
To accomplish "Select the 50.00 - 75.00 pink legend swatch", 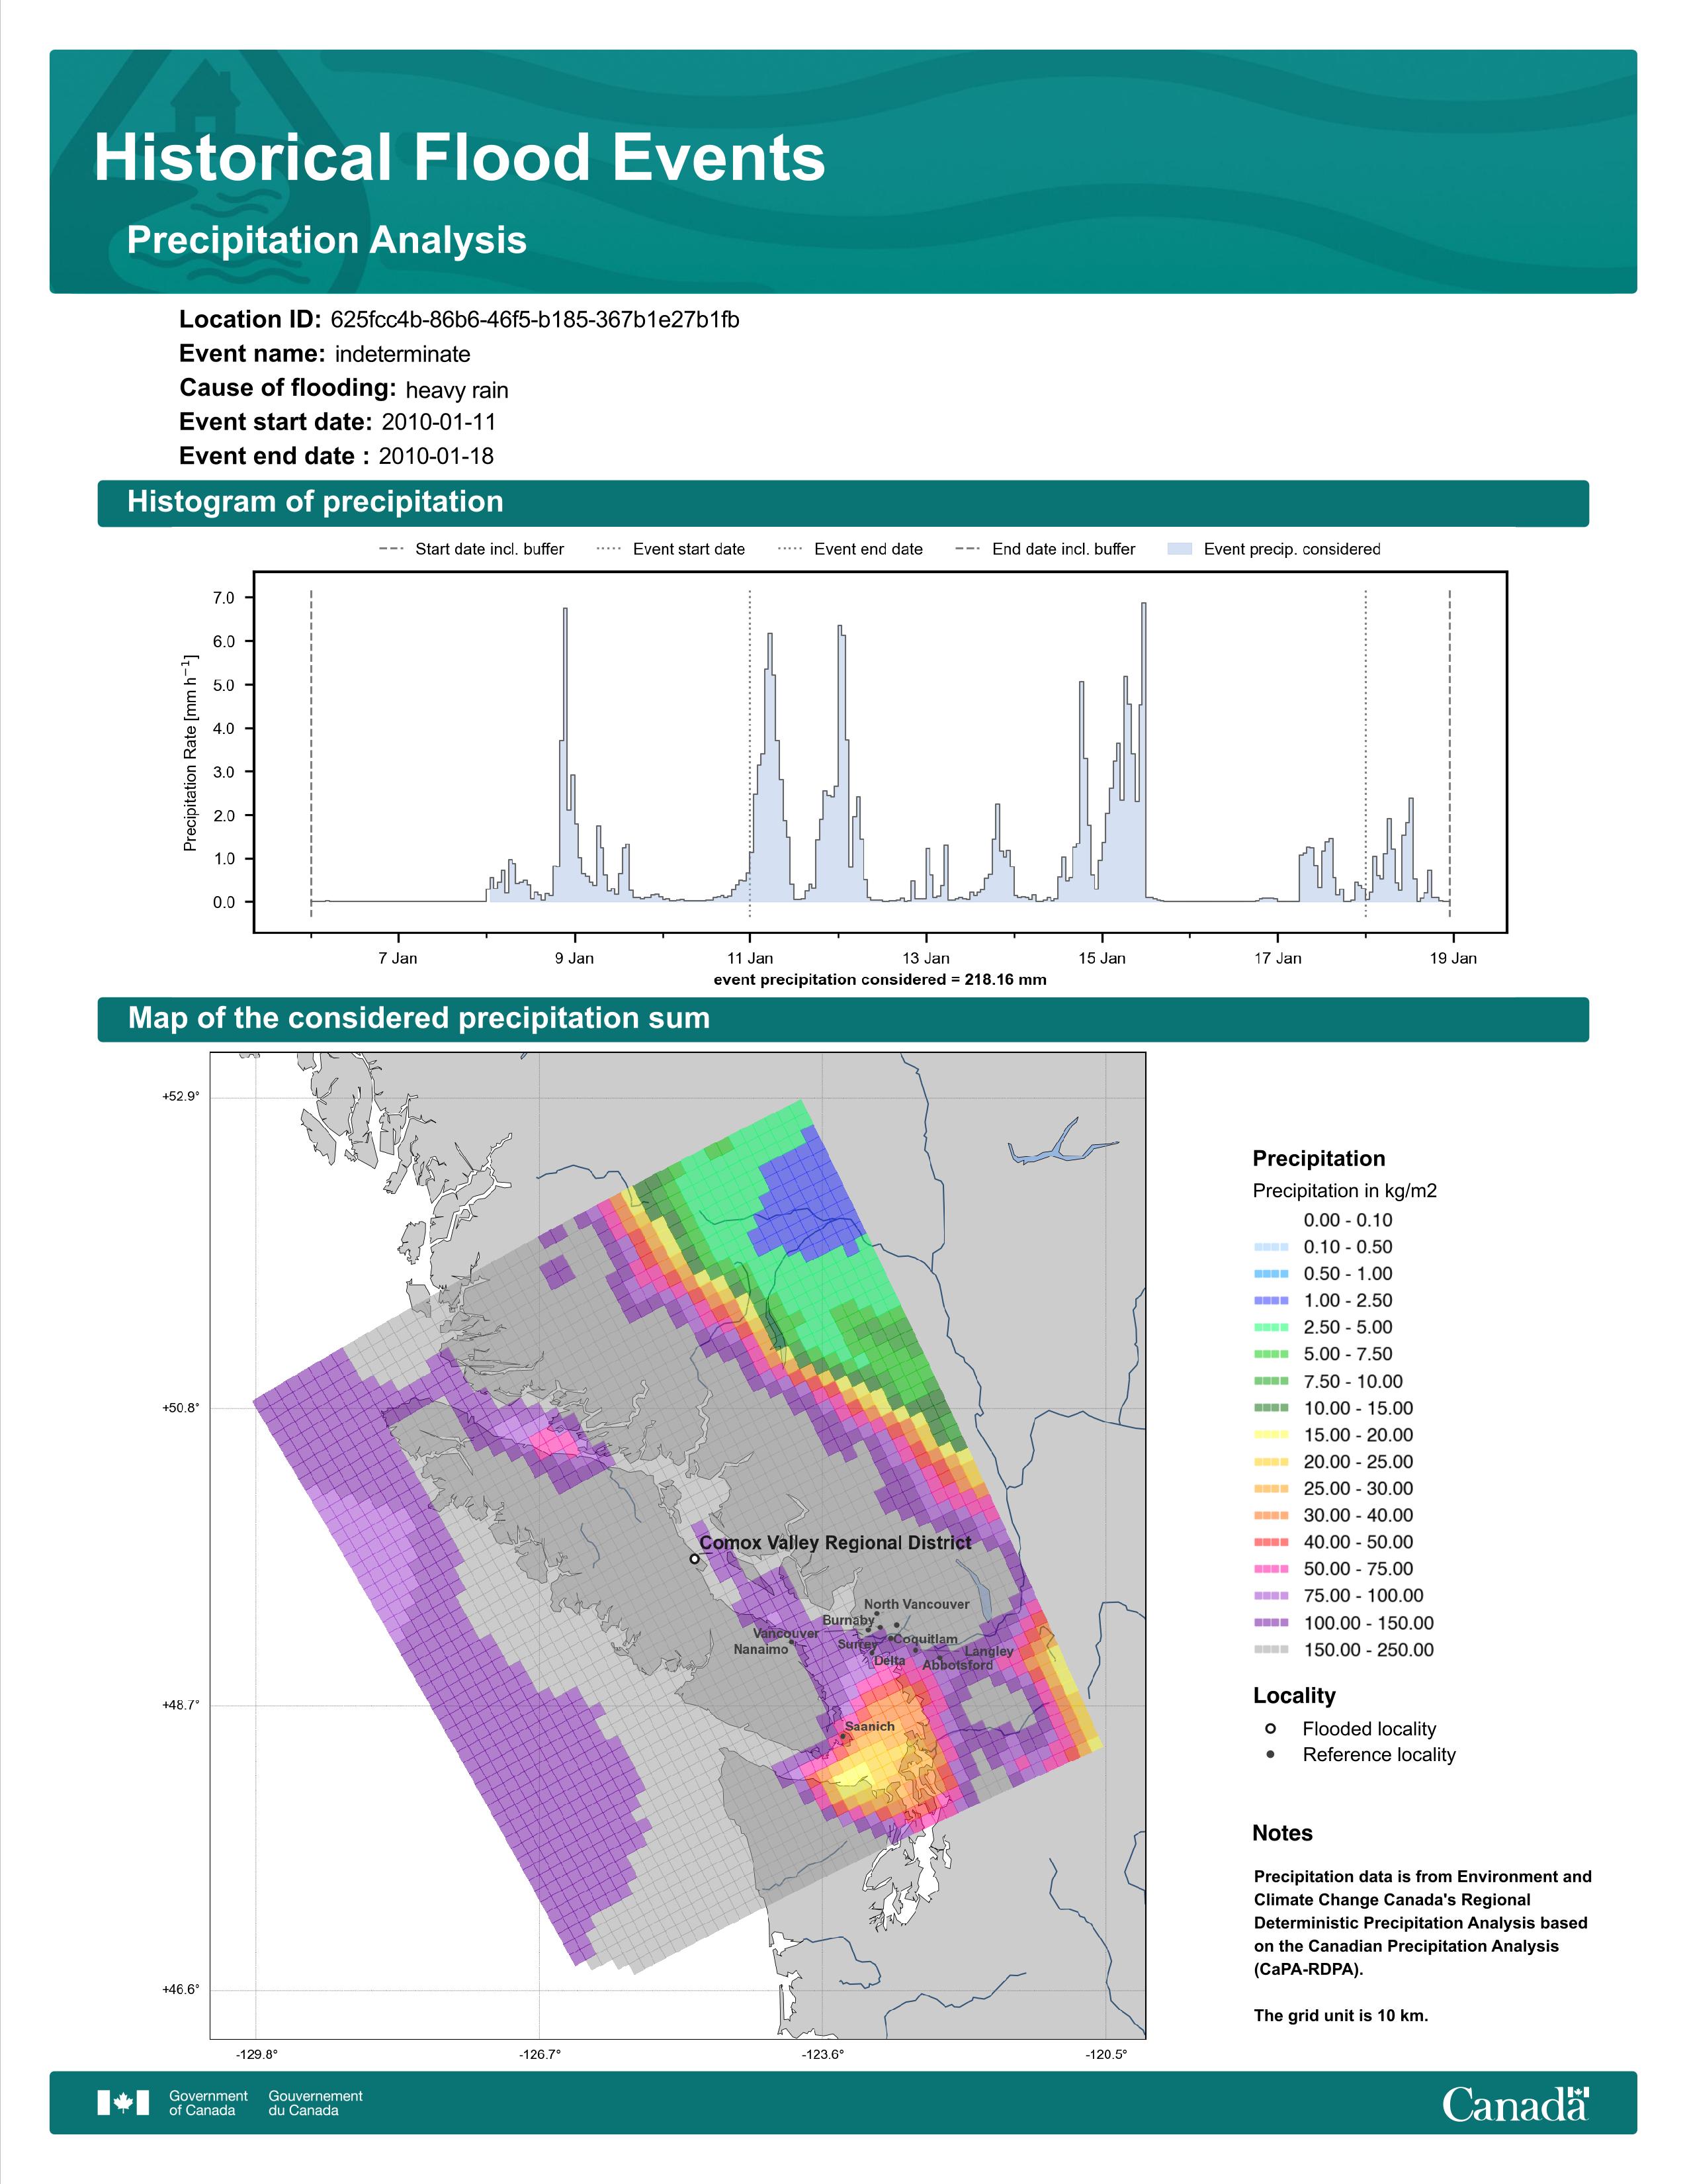I will [x=1270, y=1569].
